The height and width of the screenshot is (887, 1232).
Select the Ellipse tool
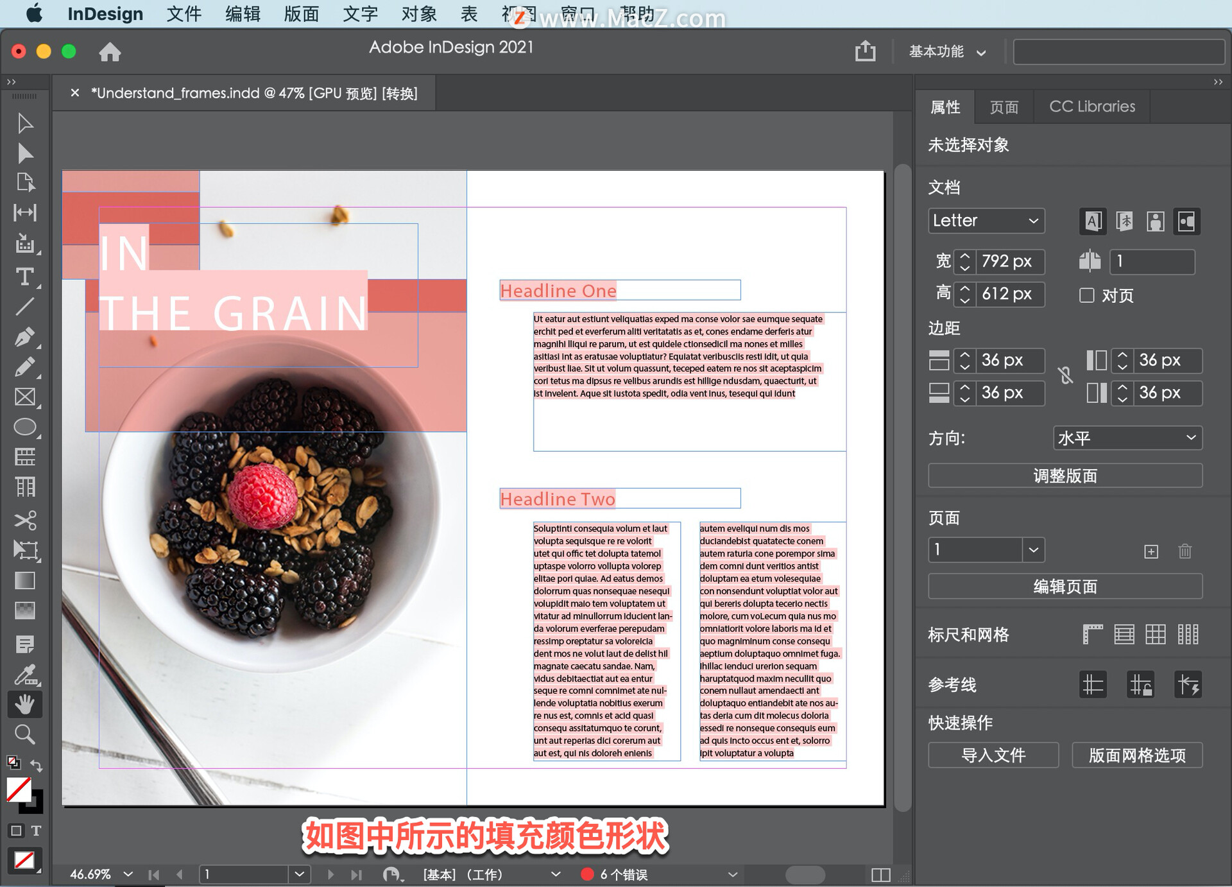tap(25, 426)
